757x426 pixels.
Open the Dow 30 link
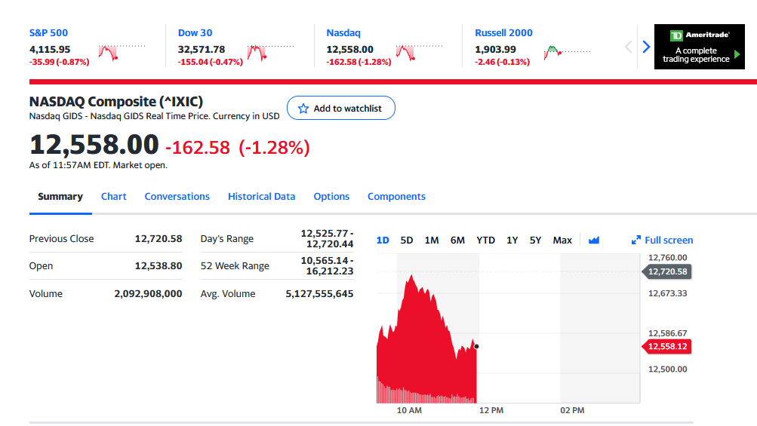click(195, 33)
